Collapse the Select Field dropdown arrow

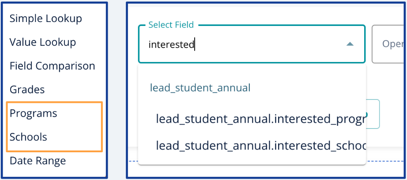click(x=350, y=44)
